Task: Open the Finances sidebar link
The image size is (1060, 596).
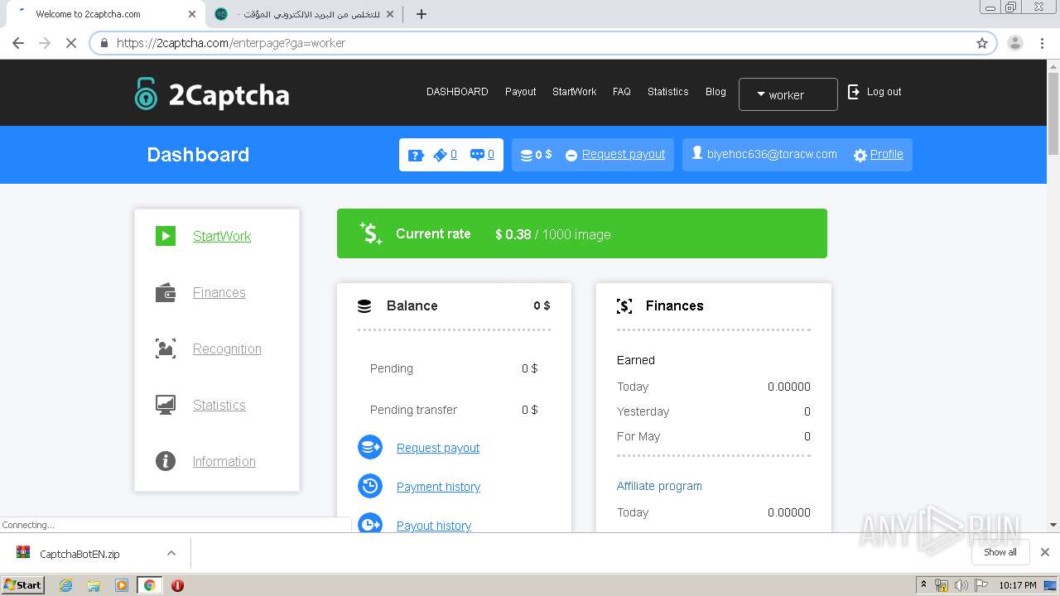Action: pos(219,292)
